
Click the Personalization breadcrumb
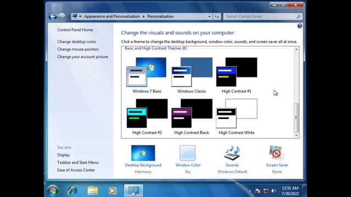[x=161, y=16]
